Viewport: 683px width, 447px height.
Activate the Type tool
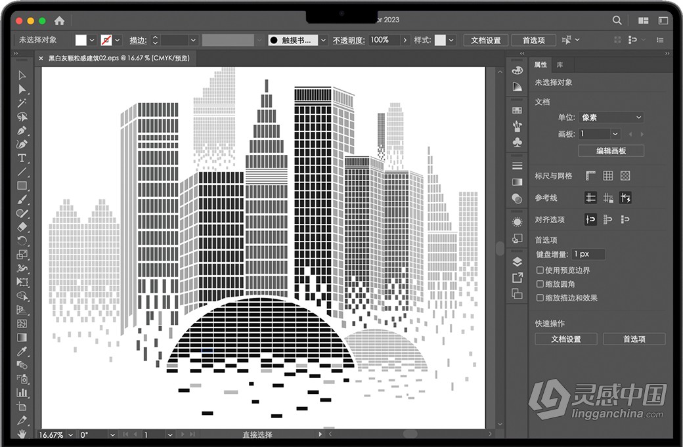pyautogui.click(x=22, y=158)
